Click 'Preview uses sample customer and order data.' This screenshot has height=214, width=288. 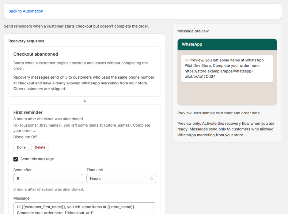click(219, 113)
